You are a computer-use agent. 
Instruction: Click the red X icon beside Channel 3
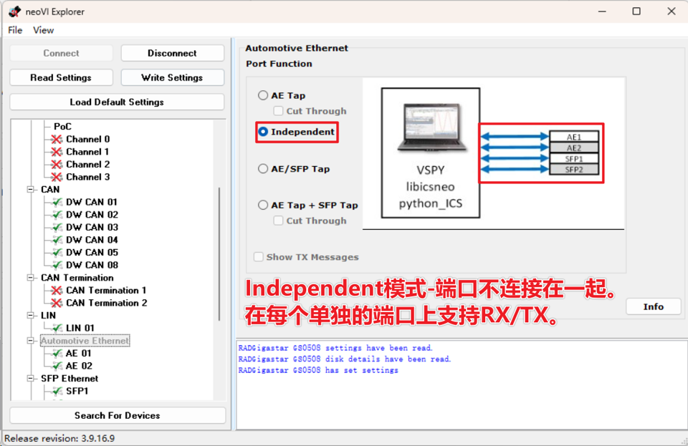click(57, 177)
